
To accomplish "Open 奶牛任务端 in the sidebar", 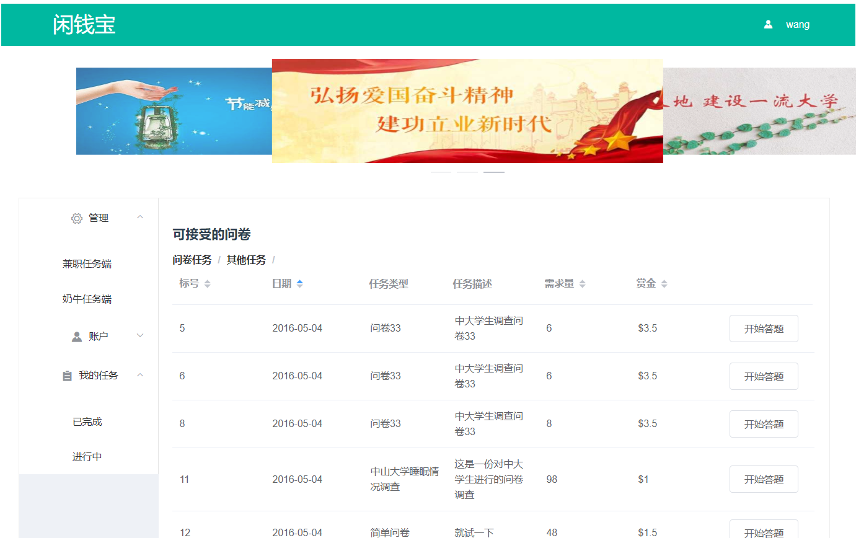I will pos(87,299).
